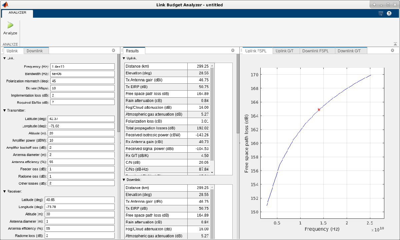Click the Receiver Latitude field showing 40.65
400x240 pixels.
coord(79,200)
